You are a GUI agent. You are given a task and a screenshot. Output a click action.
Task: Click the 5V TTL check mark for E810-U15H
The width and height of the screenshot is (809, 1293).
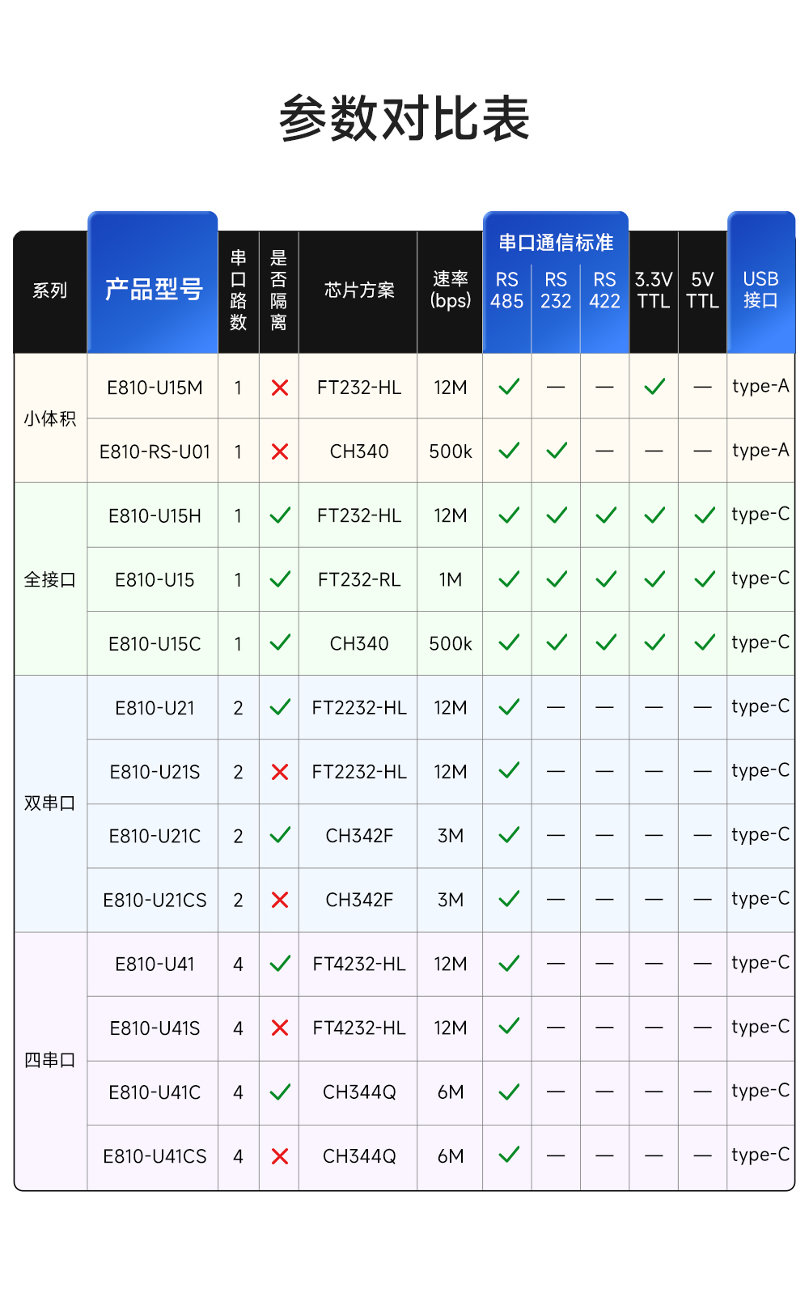click(705, 515)
